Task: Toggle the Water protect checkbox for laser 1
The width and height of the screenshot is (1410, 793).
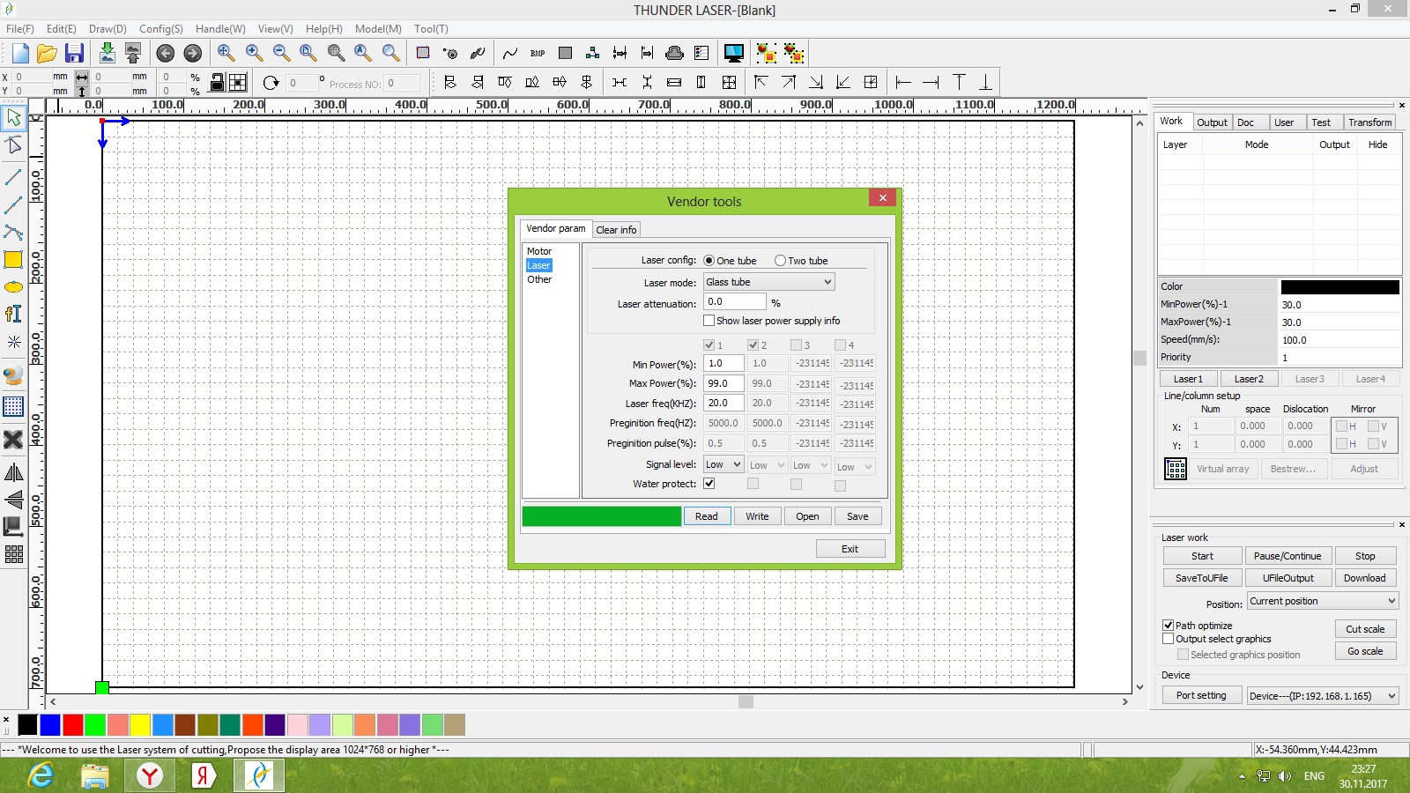Action: pos(709,484)
